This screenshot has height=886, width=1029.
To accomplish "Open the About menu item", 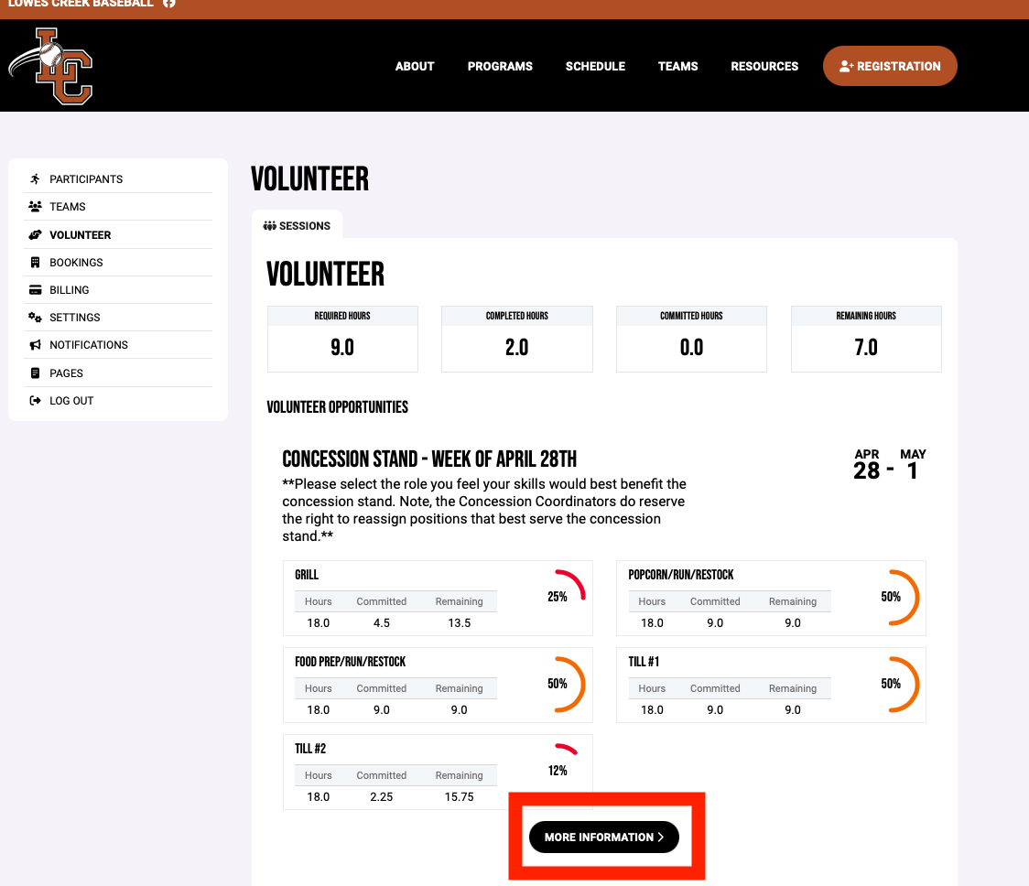I will [415, 66].
